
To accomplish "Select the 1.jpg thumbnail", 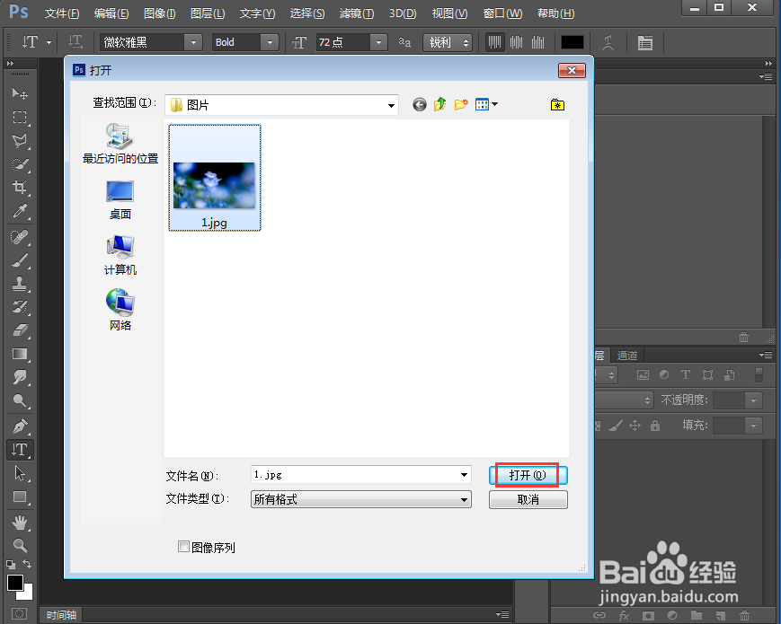I will 214,178.
